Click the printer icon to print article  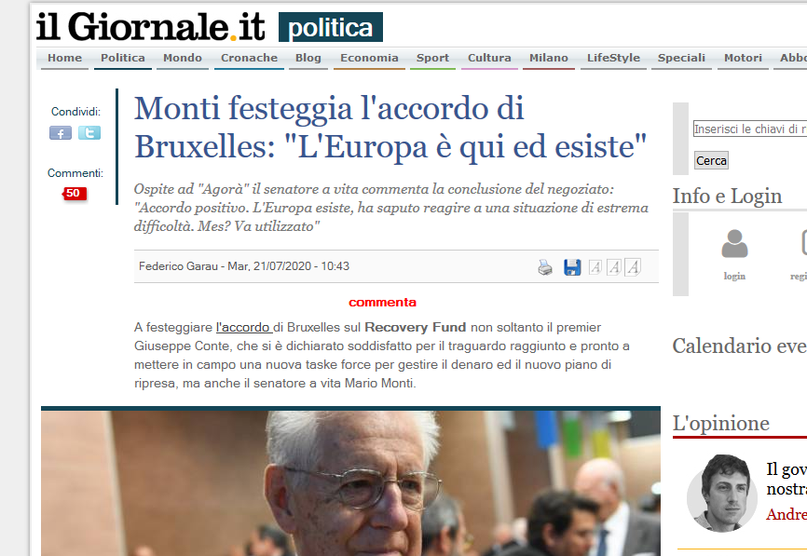(545, 267)
